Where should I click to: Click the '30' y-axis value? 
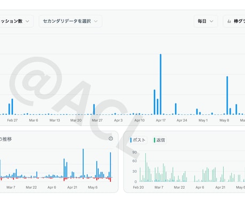tap(135, 171)
